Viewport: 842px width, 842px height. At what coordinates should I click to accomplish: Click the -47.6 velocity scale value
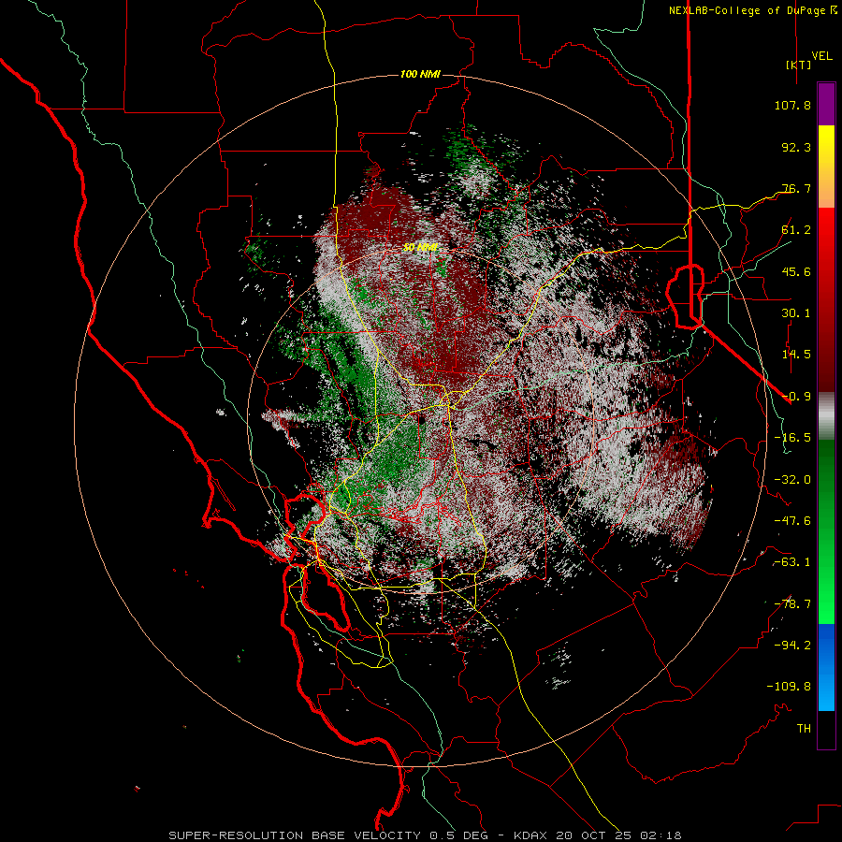[792, 521]
